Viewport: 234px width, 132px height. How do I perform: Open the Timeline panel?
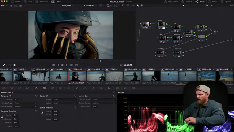[187, 1]
